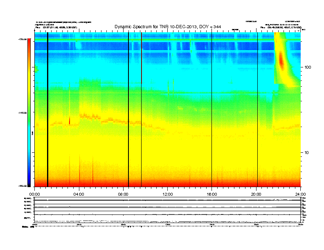Click the -160.00 colorbar label

(x=22, y=186)
